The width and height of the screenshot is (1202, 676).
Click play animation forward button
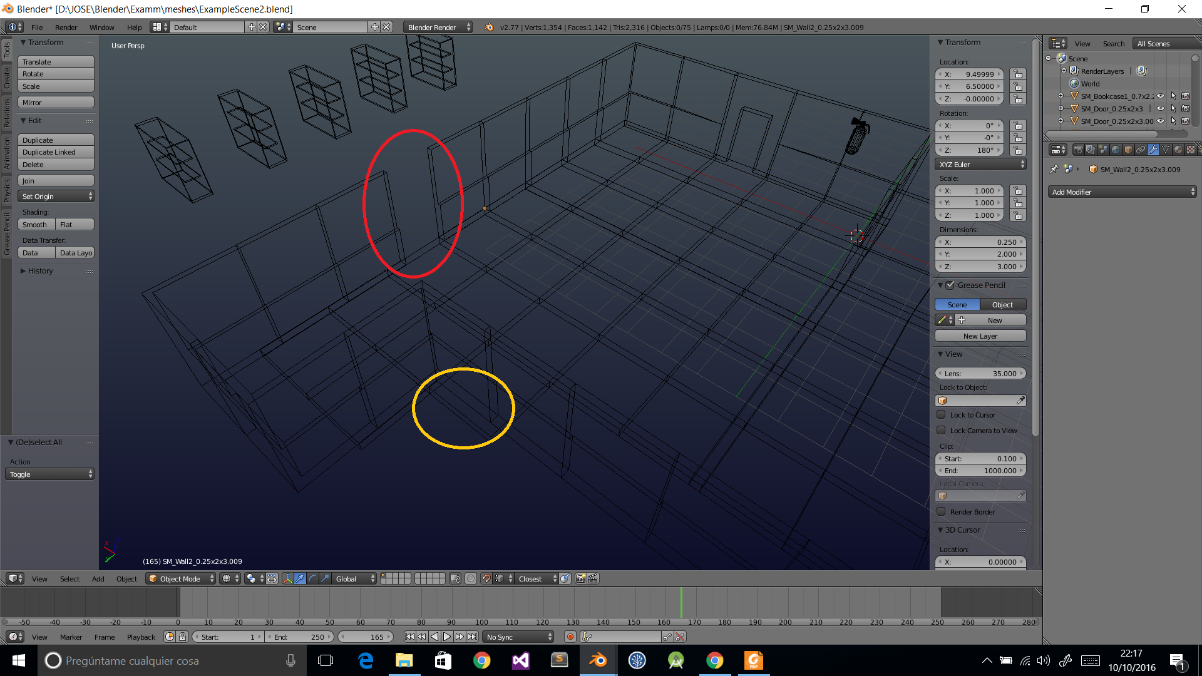(447, 637)
